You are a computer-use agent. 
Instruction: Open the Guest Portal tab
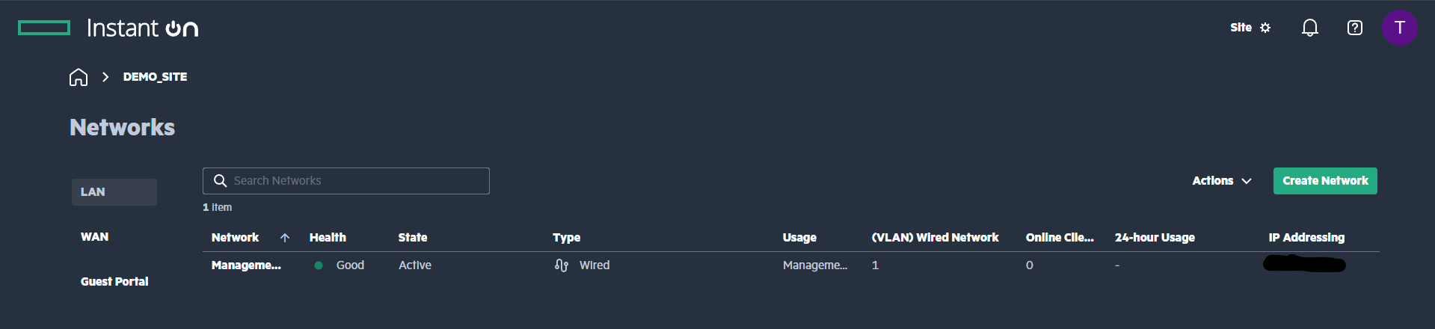click(114, 282)
